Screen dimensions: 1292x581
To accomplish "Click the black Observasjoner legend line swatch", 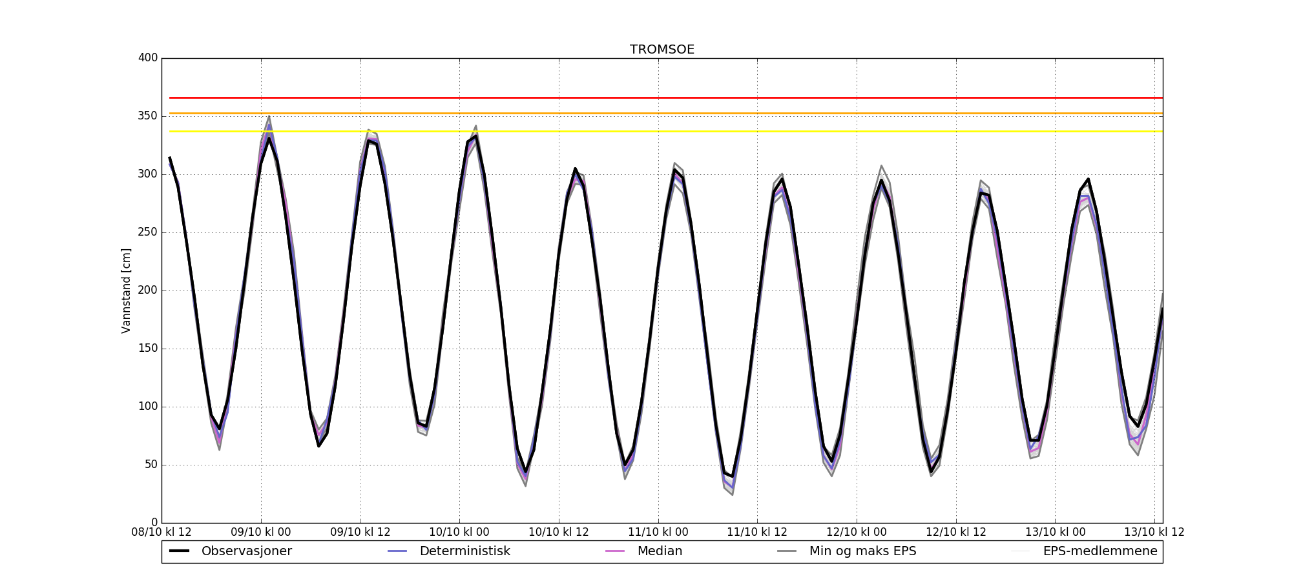I will click(179, 551).
